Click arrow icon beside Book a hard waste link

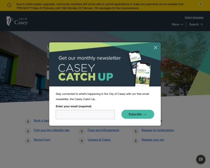(x=28, y=121)
